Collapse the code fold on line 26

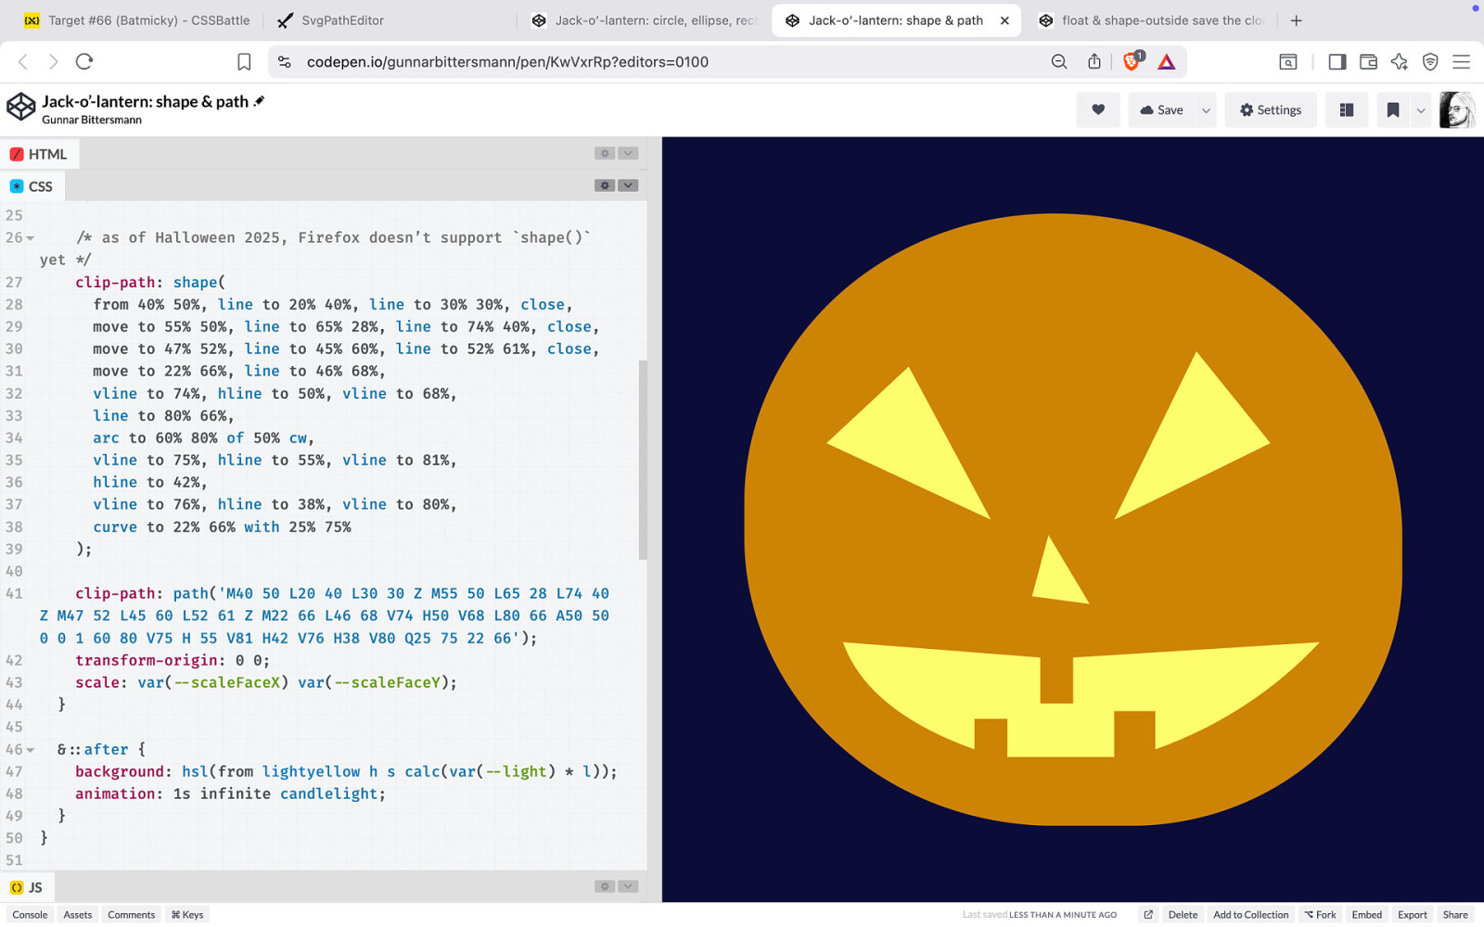point(31,238)
